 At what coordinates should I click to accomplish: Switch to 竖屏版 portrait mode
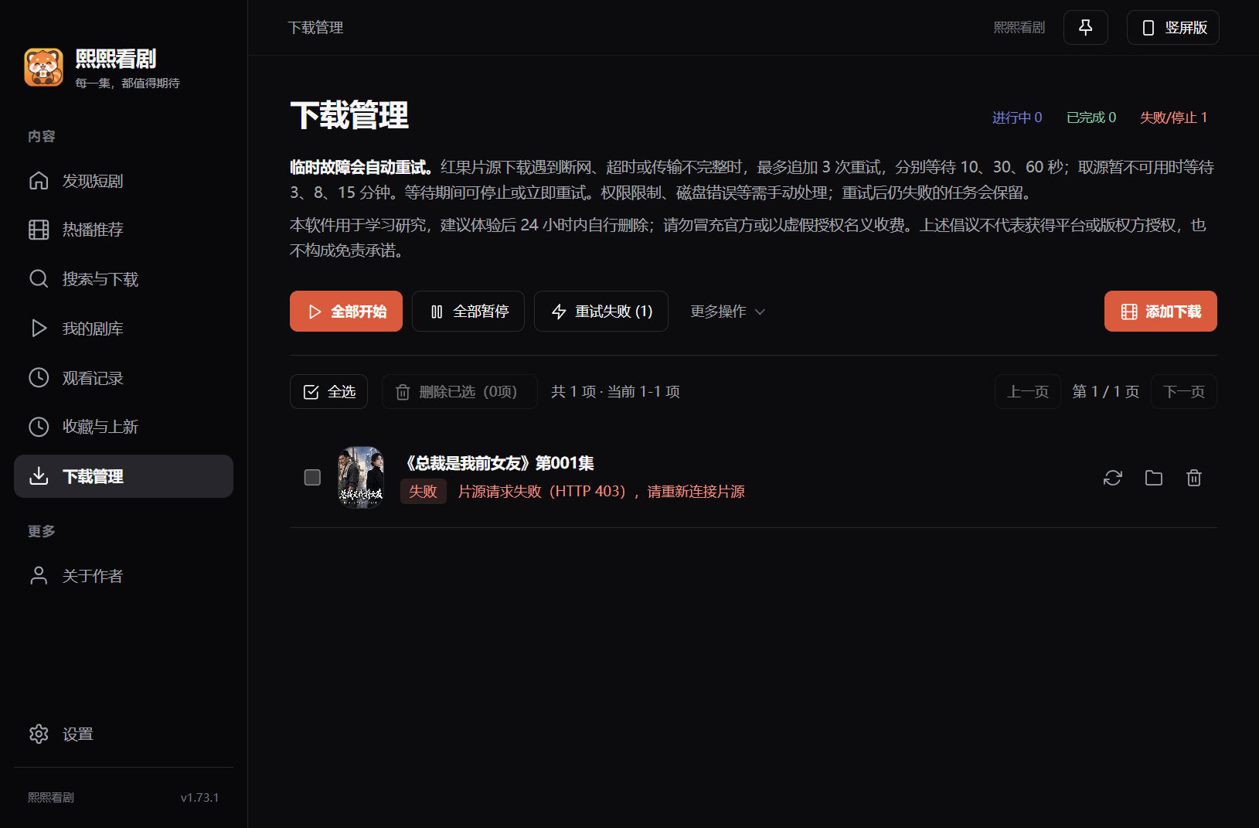[1173, 28]
